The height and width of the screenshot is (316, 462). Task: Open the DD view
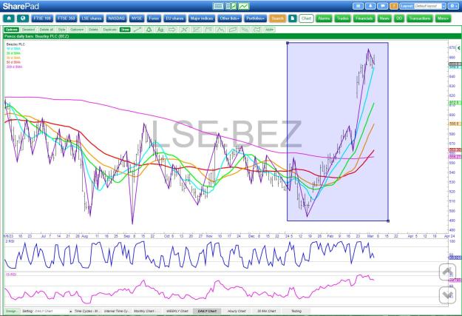pos(399,19)
